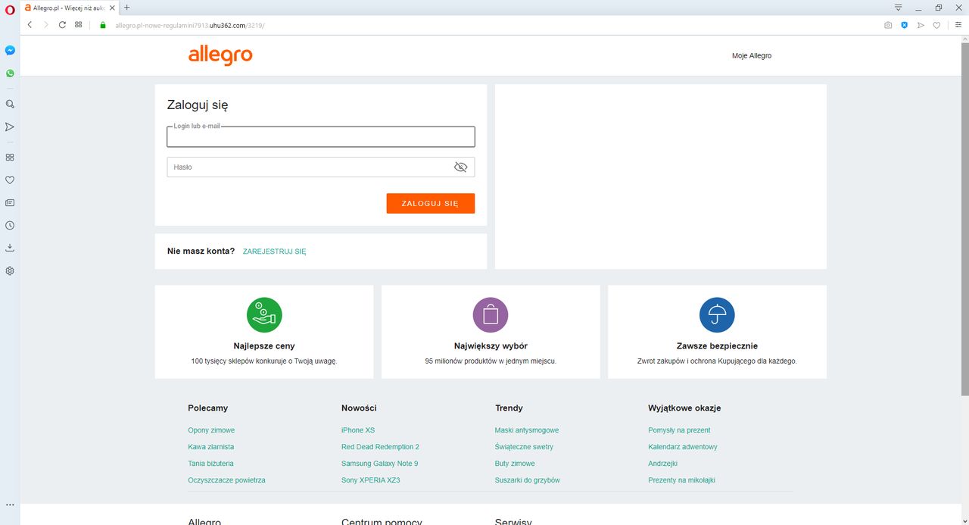The width and height of the screenshot is (969, 525).
Task: Open the Pomysły na prezent link
Action: tap(679, 430)
